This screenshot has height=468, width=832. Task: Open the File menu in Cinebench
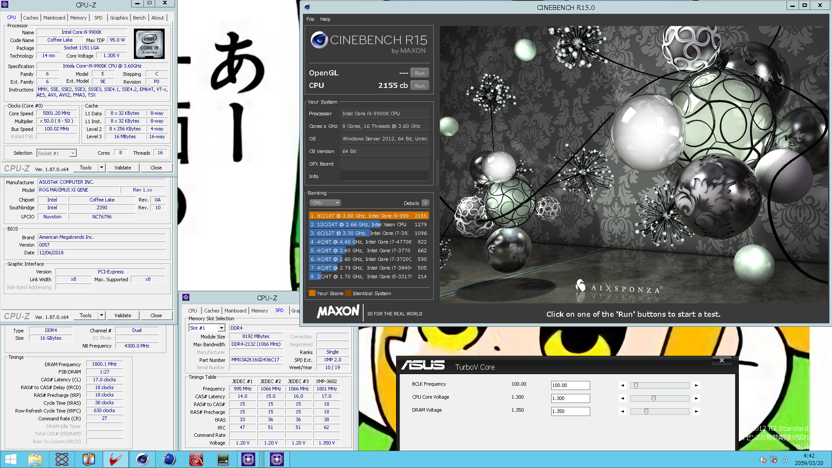[310, 19]
